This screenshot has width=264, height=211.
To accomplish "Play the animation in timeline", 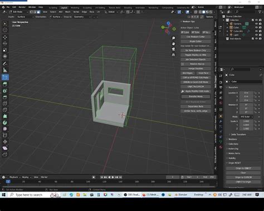I will pos(113,177).
